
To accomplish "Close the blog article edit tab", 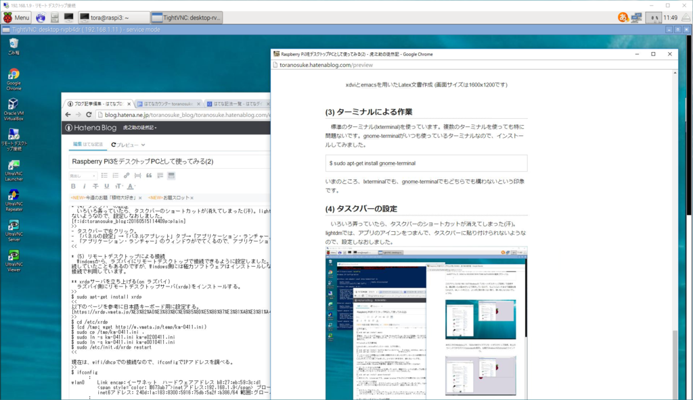I will tap(129, 104).
